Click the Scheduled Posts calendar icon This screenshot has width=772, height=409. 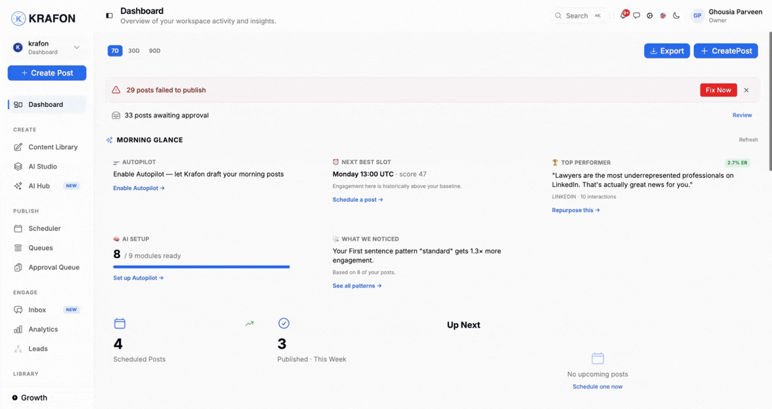[119, 324]
